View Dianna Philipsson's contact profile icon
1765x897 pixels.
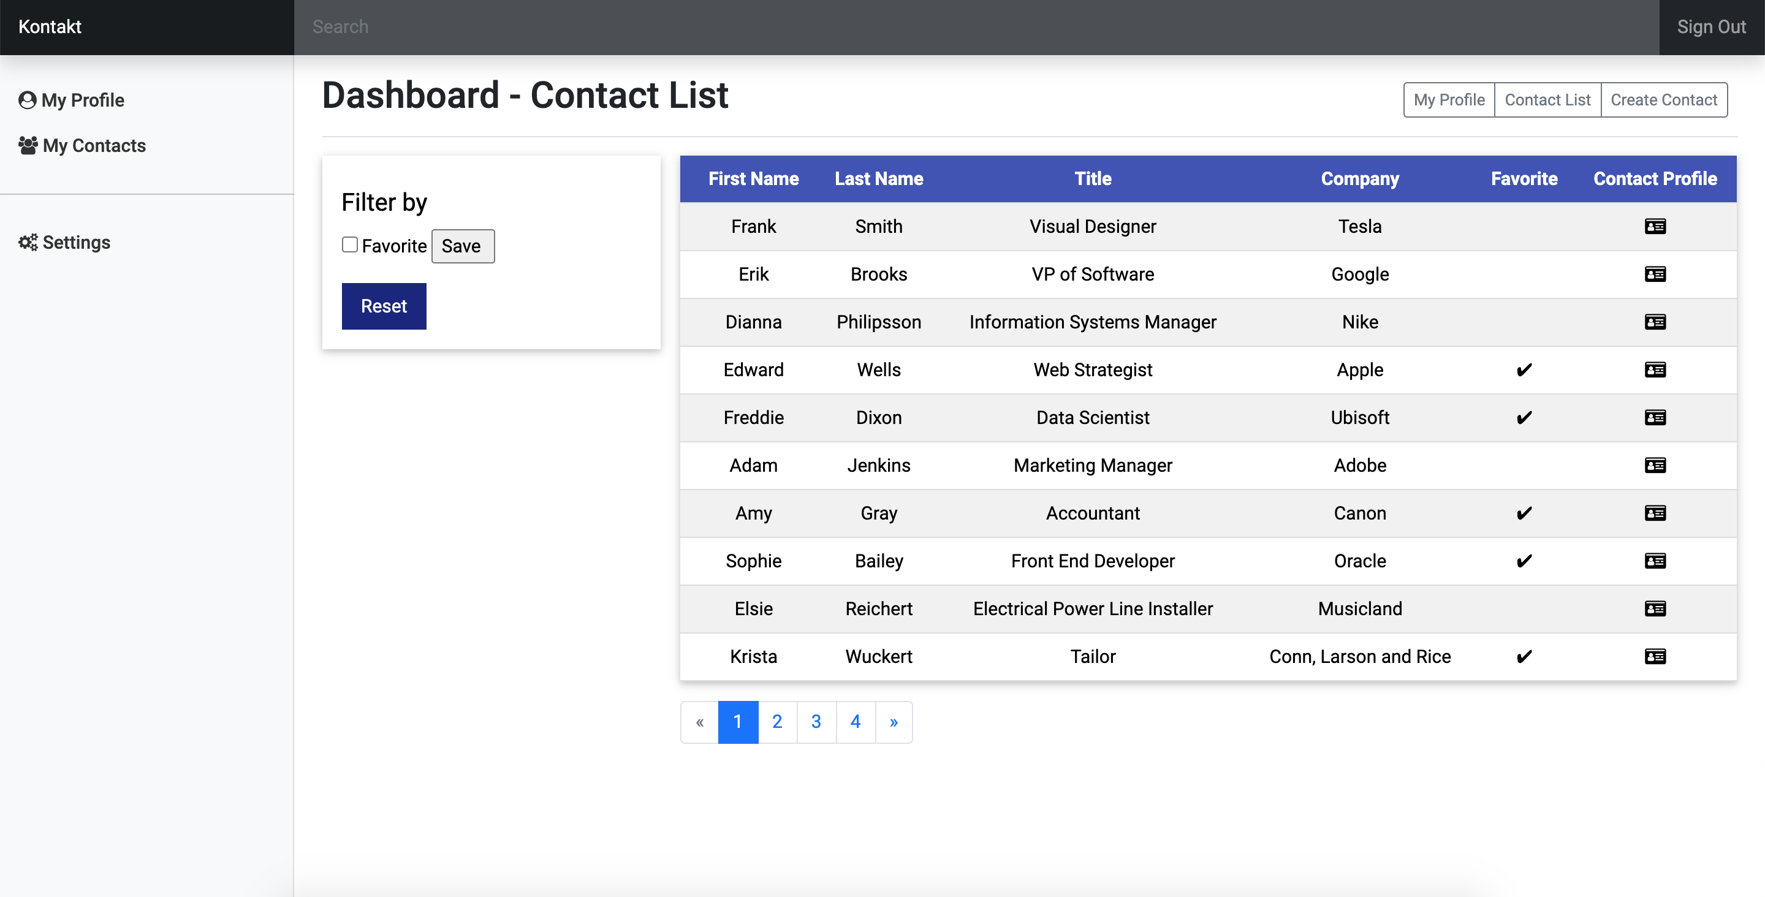[x=1655, y=322]
